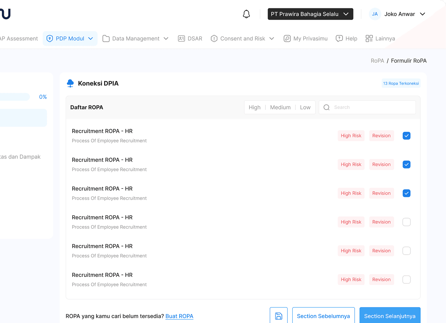
Task: Click the JA user avatar
Action: tap(374, 14)
